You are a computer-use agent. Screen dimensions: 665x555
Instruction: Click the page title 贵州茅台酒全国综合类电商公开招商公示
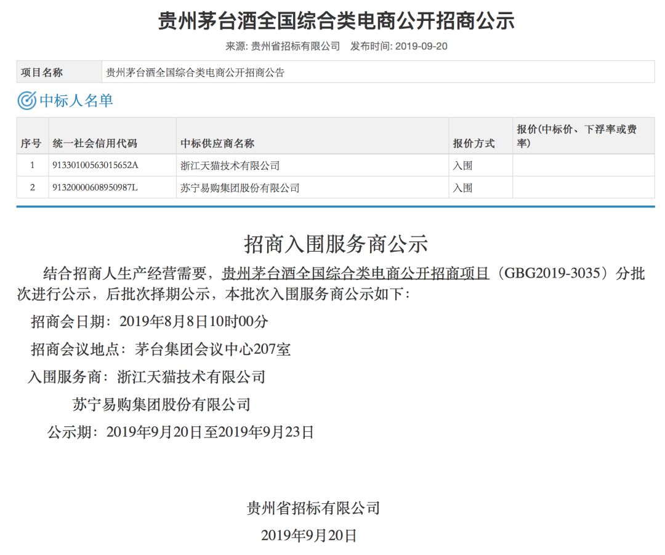tap(336, 21)
